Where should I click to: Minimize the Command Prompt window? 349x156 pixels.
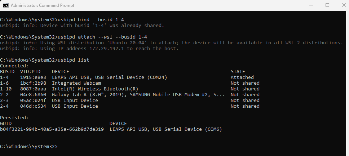click(x=311, y=5)
